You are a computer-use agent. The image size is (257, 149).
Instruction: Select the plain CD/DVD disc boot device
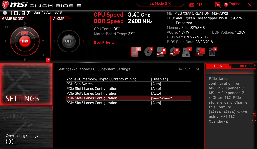point(149,52)
